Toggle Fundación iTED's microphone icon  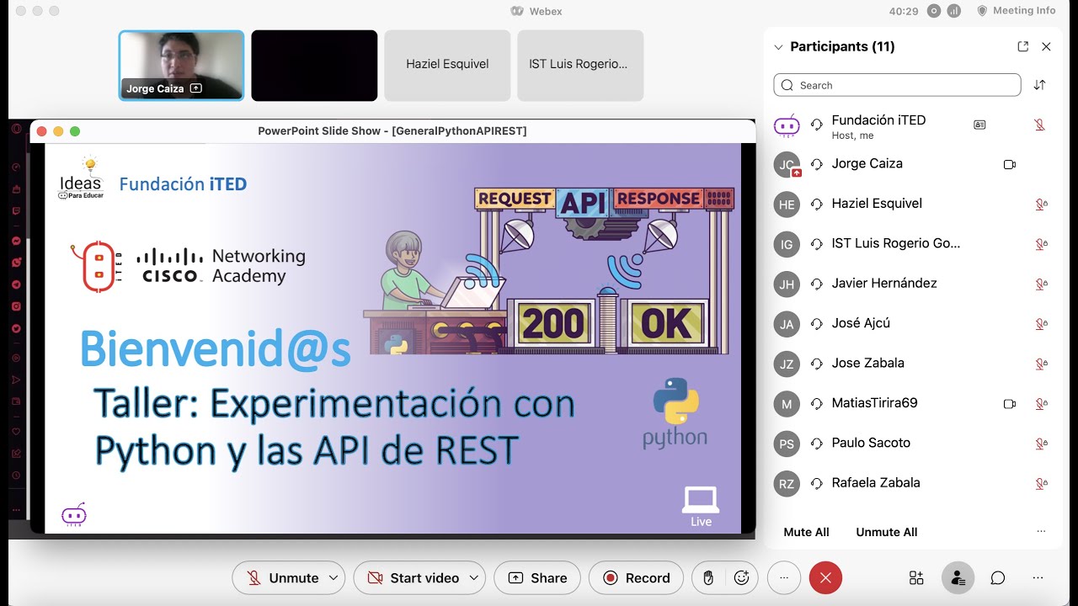point(1040,125)
